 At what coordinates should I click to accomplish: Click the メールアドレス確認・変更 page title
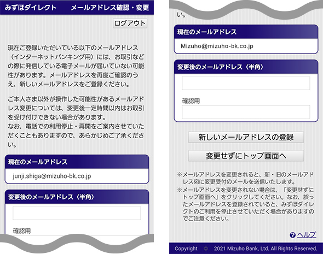110,8
